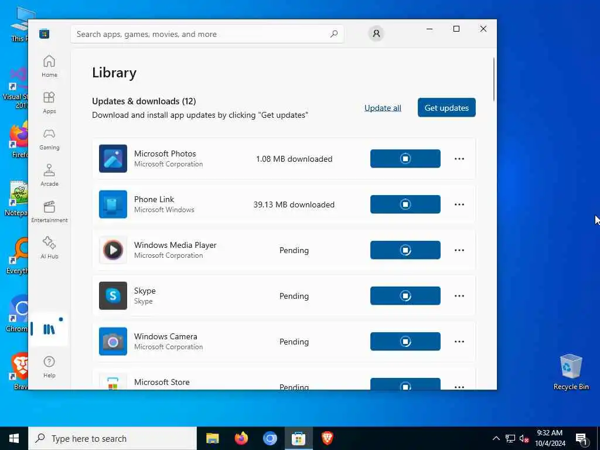Stop the Phone Link download
The width and height of the screenshot is (600, 450).
coord(405,204)
